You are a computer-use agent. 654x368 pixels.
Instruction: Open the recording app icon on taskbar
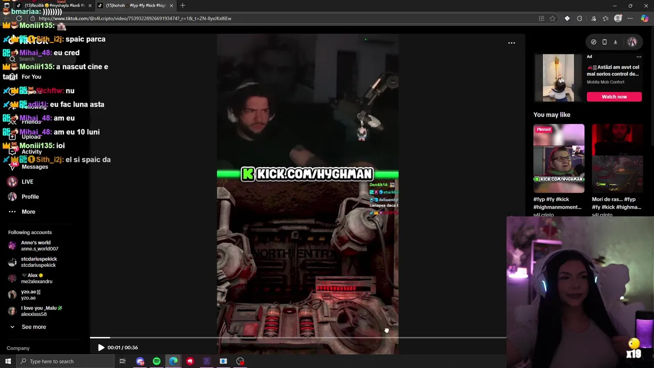[240, 361]
